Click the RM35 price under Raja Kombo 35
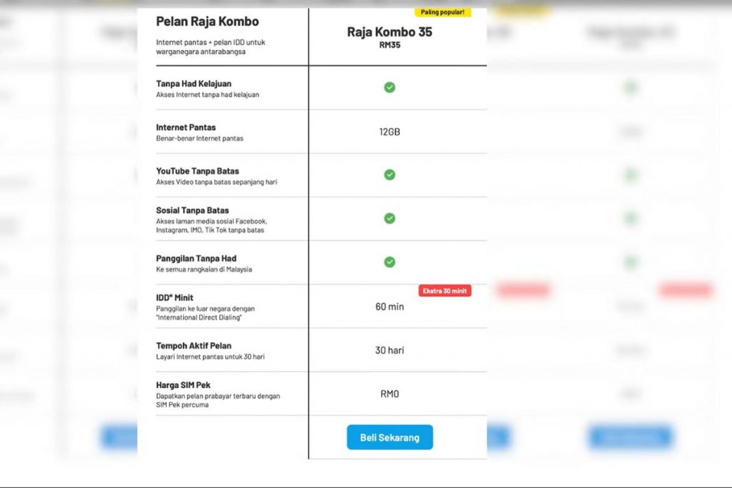Screen dimensions: 732x488 point(390,45)
